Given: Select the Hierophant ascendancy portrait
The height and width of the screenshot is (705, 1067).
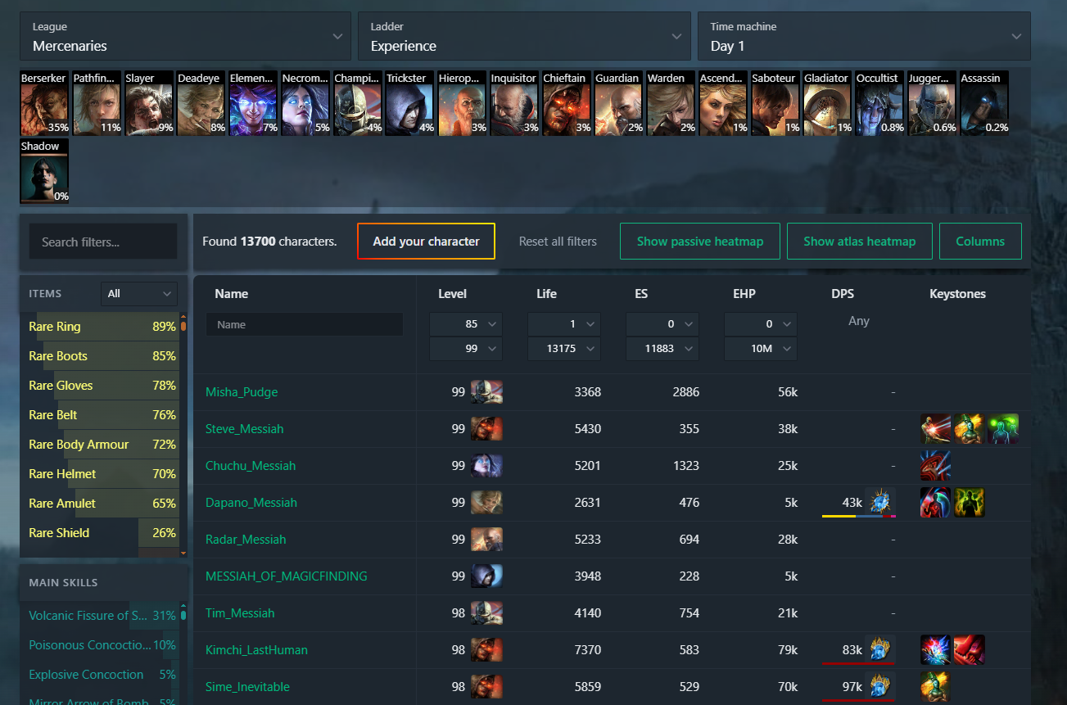Looking at the screenshot, I should pos(463,103).
